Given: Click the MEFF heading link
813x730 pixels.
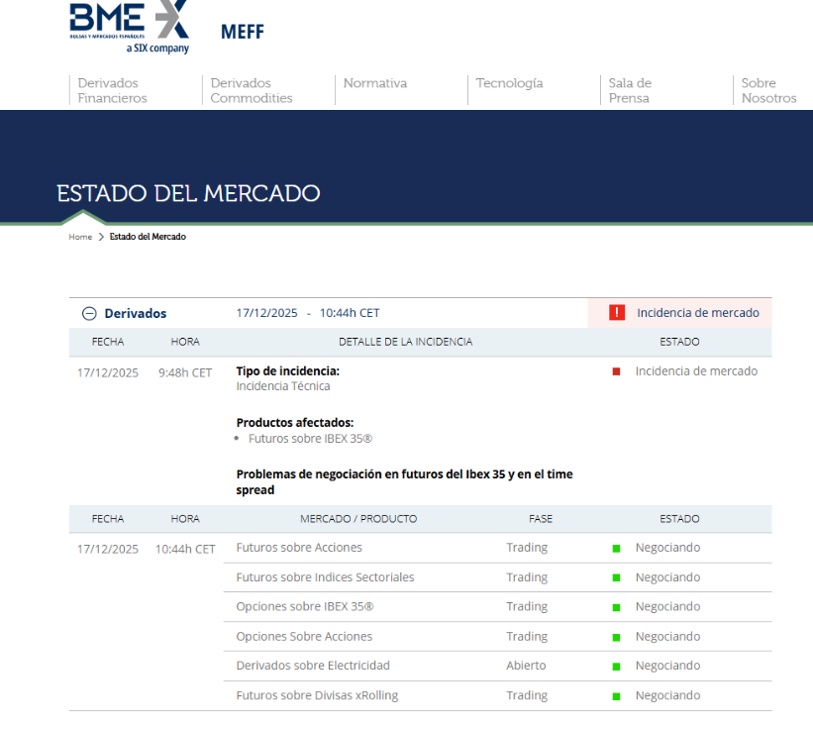Looking at the screenshot, I should [x=242, y=32].
